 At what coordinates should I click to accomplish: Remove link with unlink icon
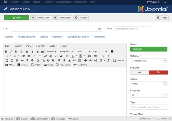(x=50, y=56)
